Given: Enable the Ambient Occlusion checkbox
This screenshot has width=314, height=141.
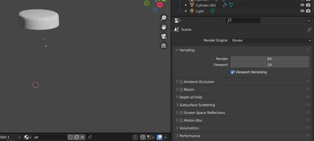Looking at the screenshot, I should 181,82.
